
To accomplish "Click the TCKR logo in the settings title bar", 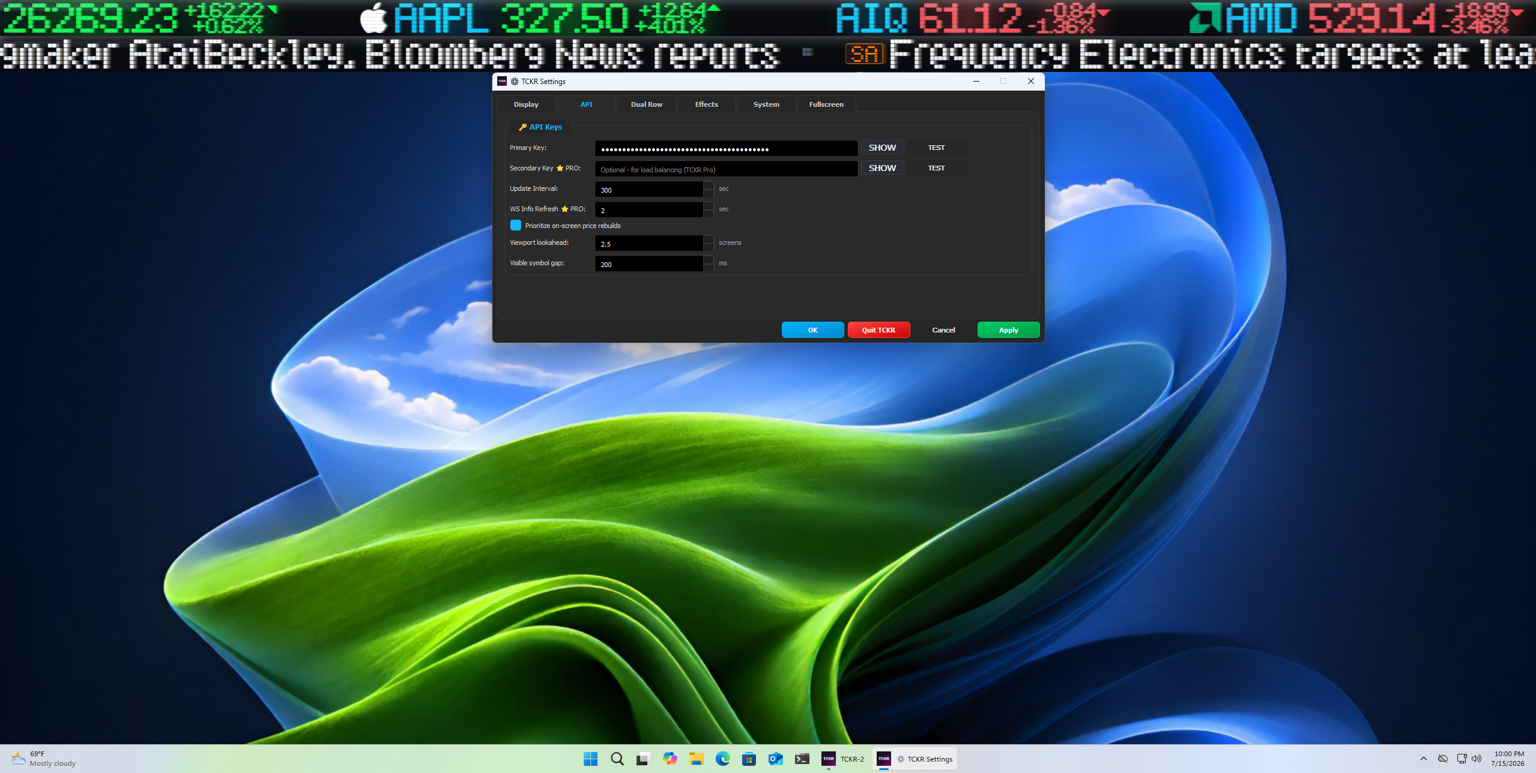I will 502,81.
